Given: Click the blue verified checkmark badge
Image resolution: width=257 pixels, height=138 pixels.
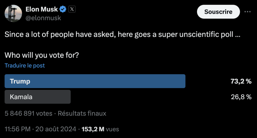Looking at the screenshot, I should click(x=62, y=9).
